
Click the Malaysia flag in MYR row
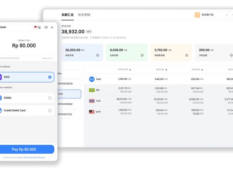click(92, 112)
